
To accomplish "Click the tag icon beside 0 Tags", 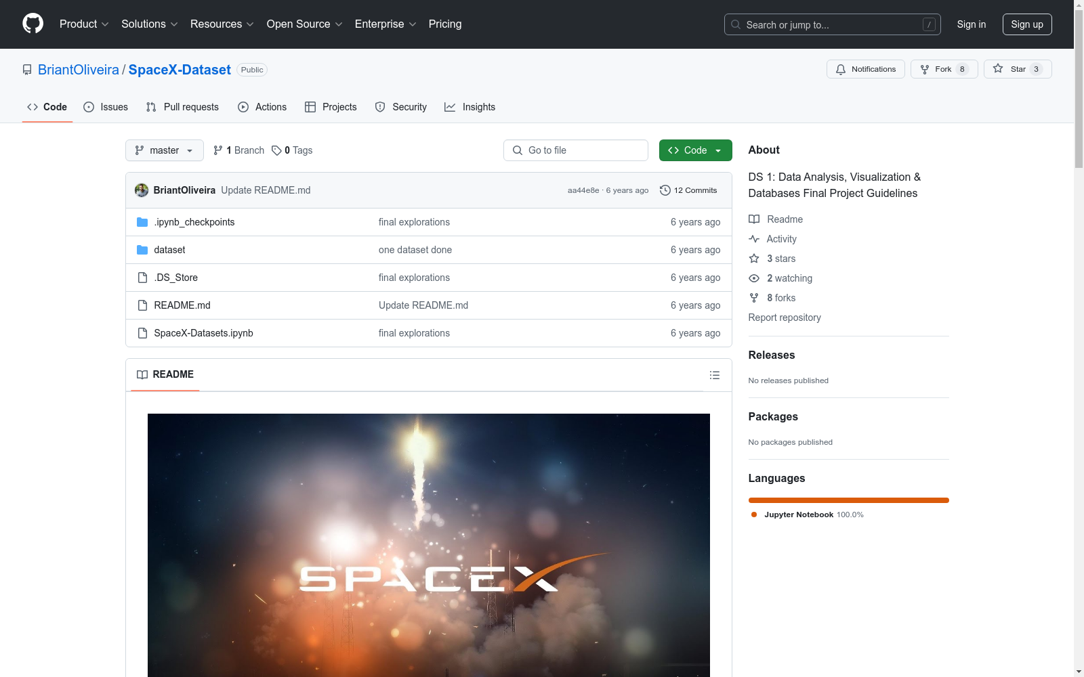I will point(276,150).
